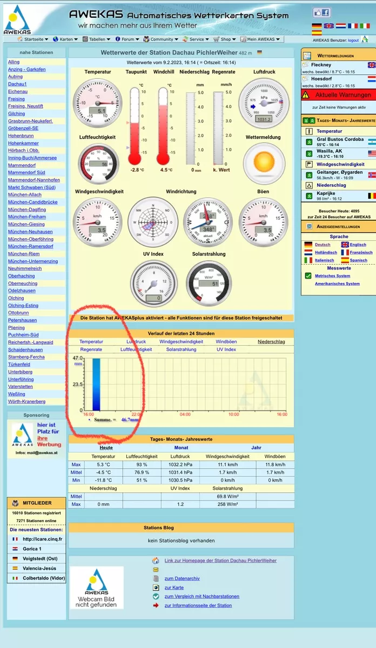376x648 pixels.
Task: Click the yellow warning triangle icon
Action: tap(306, 94)
